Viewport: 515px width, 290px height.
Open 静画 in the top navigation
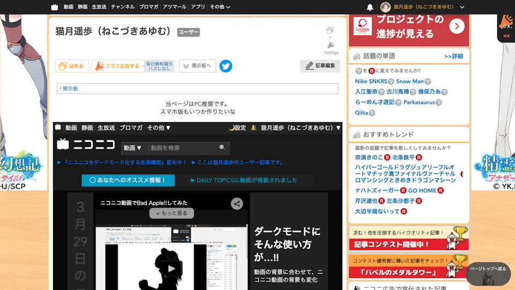coord(83,7)
